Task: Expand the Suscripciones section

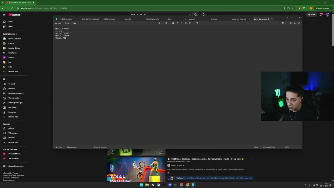Action: point(10,34)
